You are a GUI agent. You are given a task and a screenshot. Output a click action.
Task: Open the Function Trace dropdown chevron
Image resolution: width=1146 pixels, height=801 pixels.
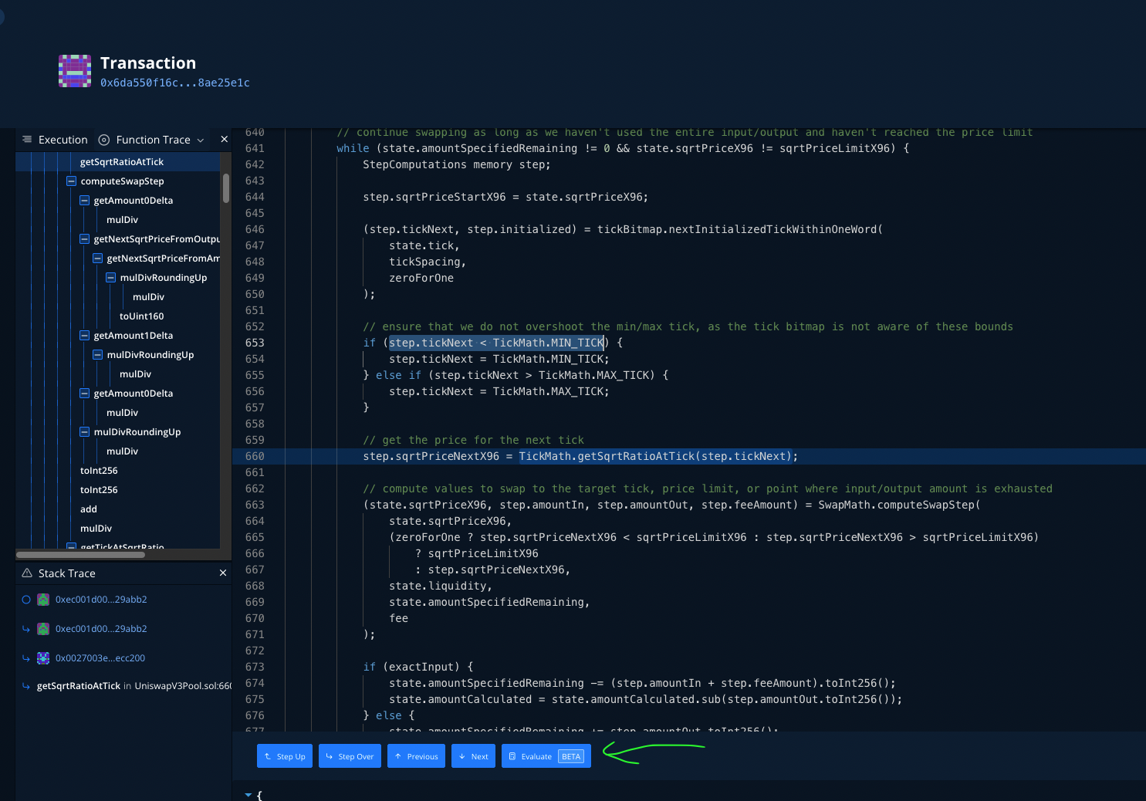click(201, 140)
